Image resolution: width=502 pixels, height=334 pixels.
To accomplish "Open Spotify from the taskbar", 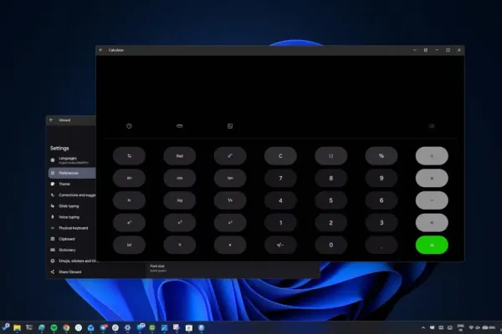I will pyautogui.click(x=54, y=327).
